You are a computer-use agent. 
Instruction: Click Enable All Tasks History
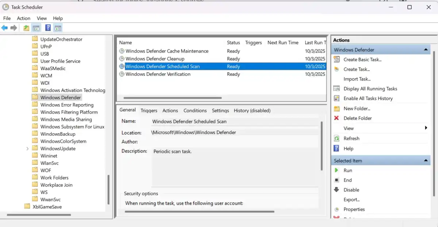pyautogui.click(x=368, y=99)
